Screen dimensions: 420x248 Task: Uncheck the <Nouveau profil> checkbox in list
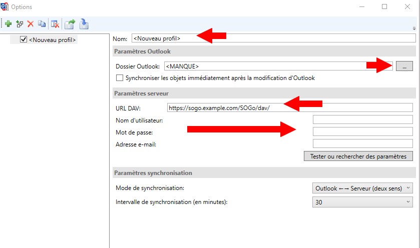[x=23, y=39]
